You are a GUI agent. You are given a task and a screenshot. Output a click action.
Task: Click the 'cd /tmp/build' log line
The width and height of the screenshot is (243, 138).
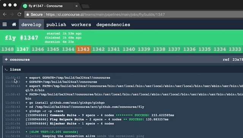coord(85,107)
